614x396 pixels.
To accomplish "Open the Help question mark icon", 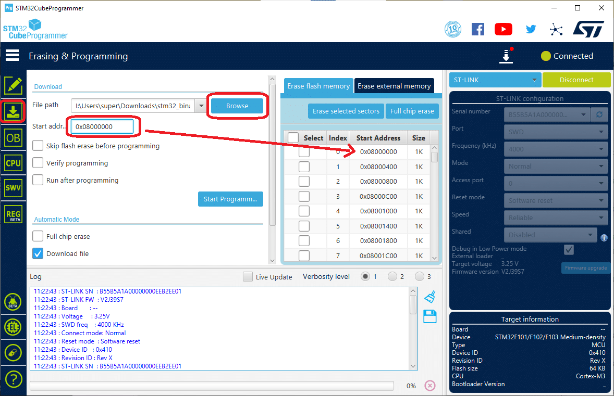I will pyautogui.click(x=13, y=379).
